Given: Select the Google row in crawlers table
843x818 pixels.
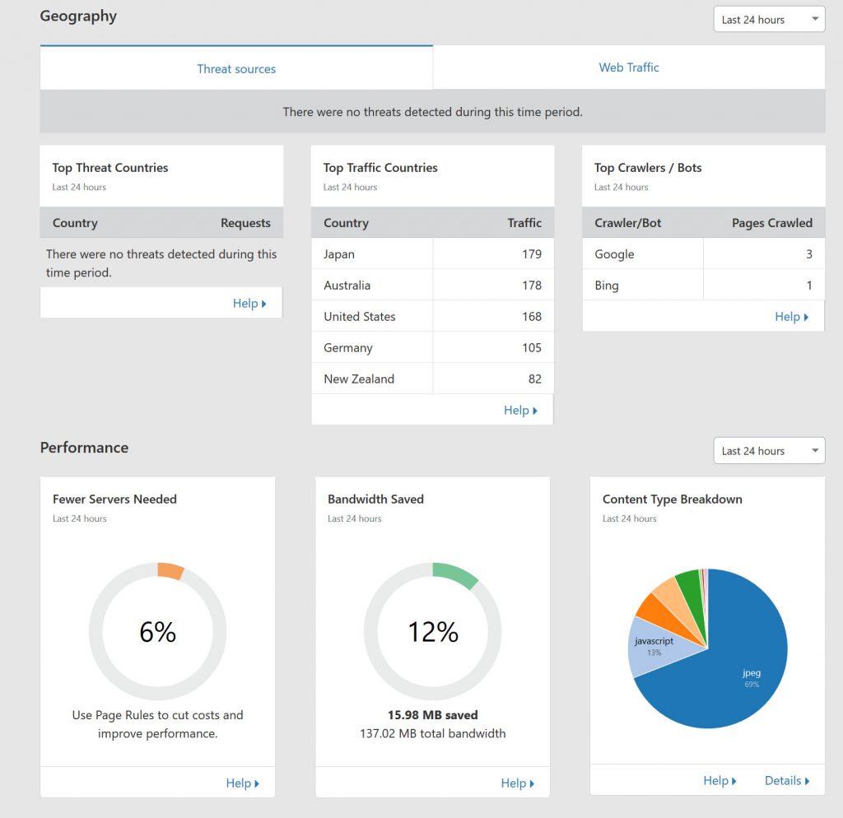Looking at the screenshot, I should (x=703, y=254).
